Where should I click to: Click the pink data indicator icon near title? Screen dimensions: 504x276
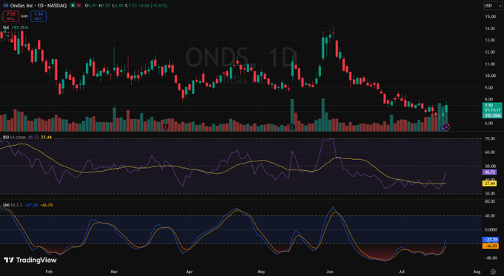coord(79,5)
